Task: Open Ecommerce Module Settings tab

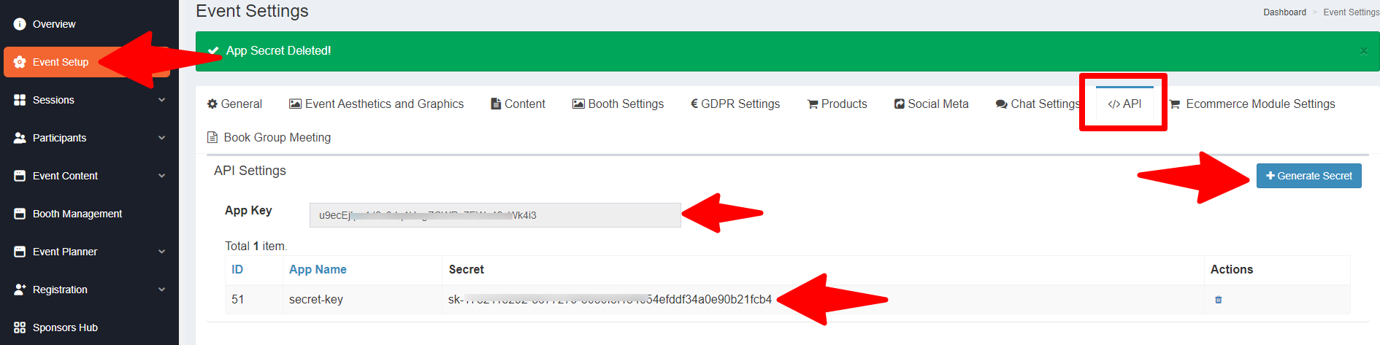Action: click(1252, 104)
